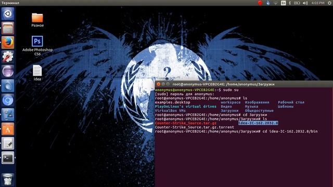Select the Adobe Photoshop CS6 desktop shortcut
The width and height of the screenshot is (333, 187).
click(x=37, y=46)
